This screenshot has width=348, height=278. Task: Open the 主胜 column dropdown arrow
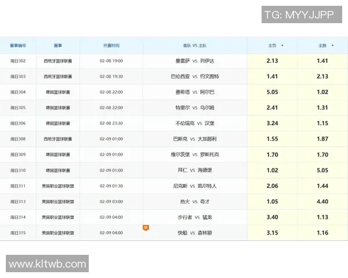pyautogui.click(x=332, y=45)
